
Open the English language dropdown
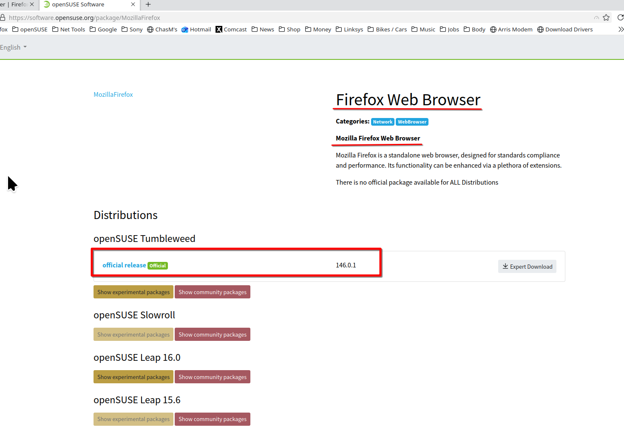coord(13,47)
